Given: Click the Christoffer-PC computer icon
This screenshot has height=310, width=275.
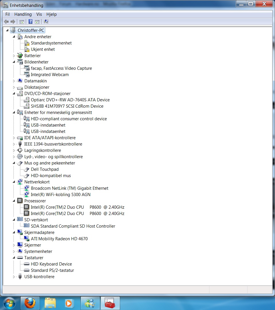Looking at the screenshot, I should click(x=13, y=30).
